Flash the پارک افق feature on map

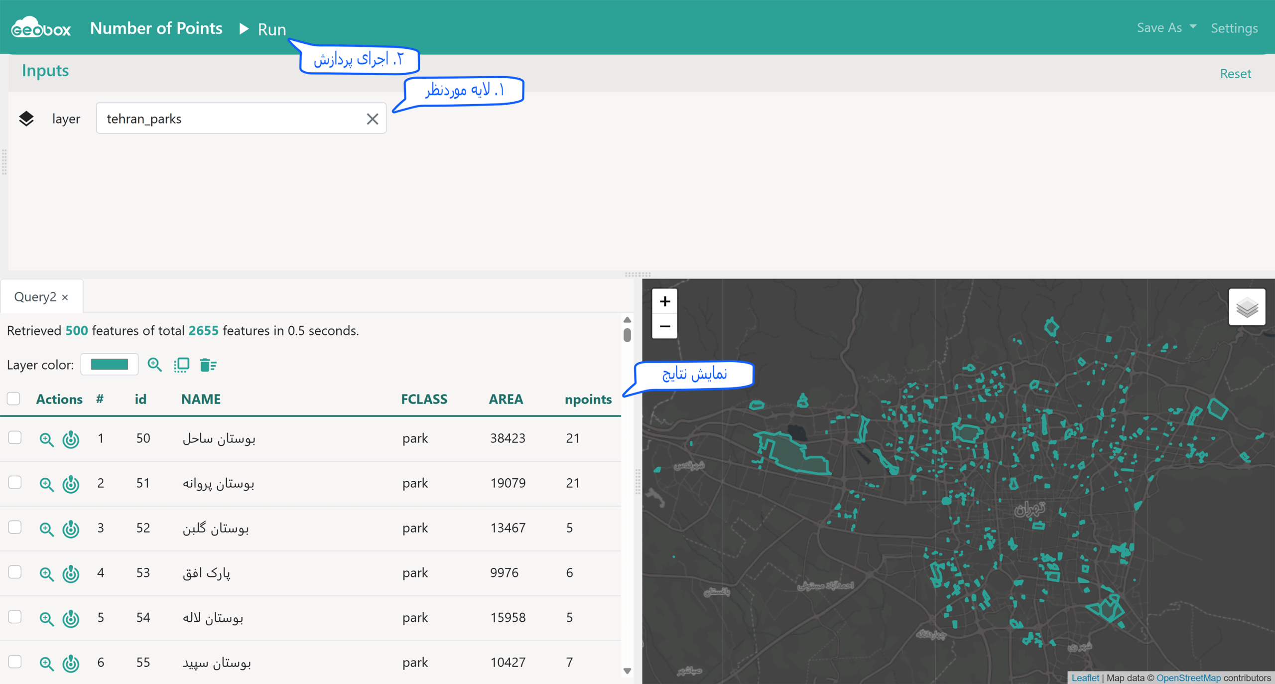pos(71,573)
